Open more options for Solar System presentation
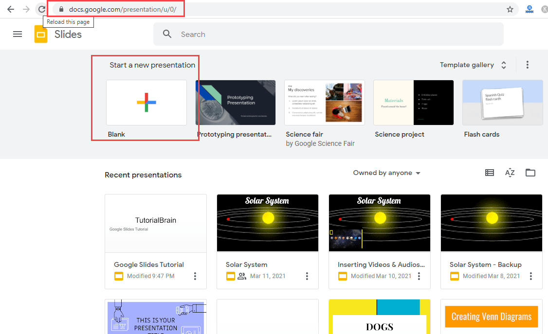Image resolution: width=548 pixels, height=334 pixels. click(x=307, y=276)
